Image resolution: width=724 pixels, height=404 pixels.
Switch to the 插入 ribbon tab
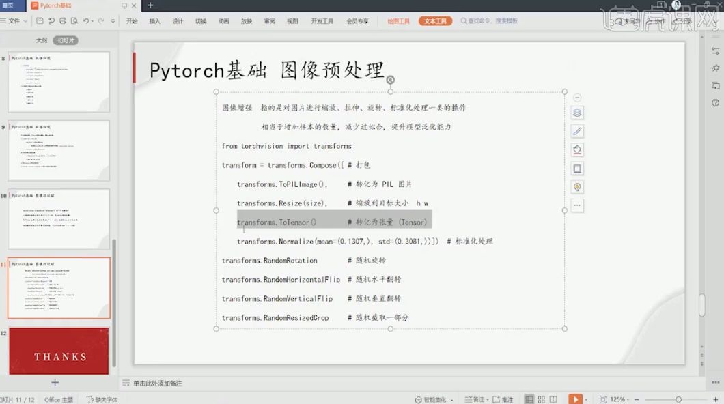154,20
